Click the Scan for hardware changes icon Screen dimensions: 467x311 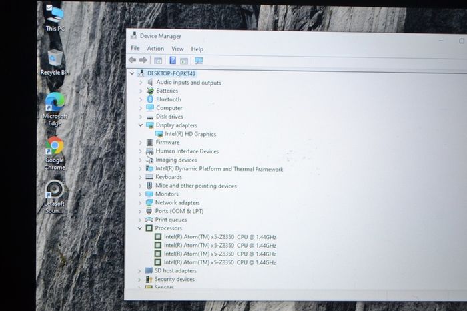(x=199, y=61)
